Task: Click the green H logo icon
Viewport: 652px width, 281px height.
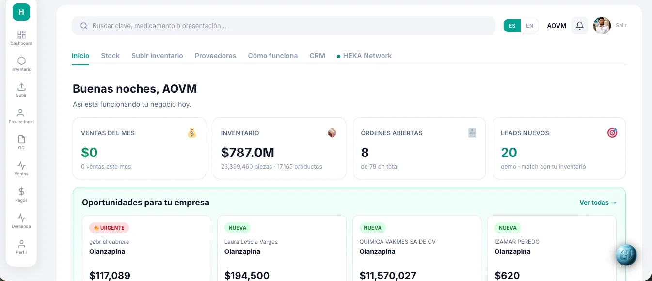Action: [21, 12]
